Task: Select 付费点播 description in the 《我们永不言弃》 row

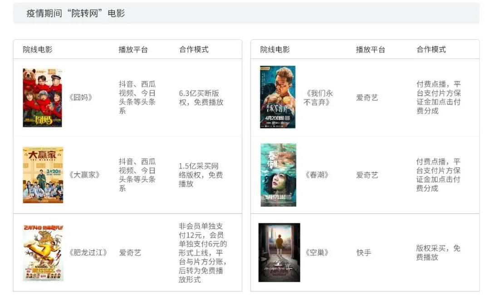Action: [x=438, y=97]
